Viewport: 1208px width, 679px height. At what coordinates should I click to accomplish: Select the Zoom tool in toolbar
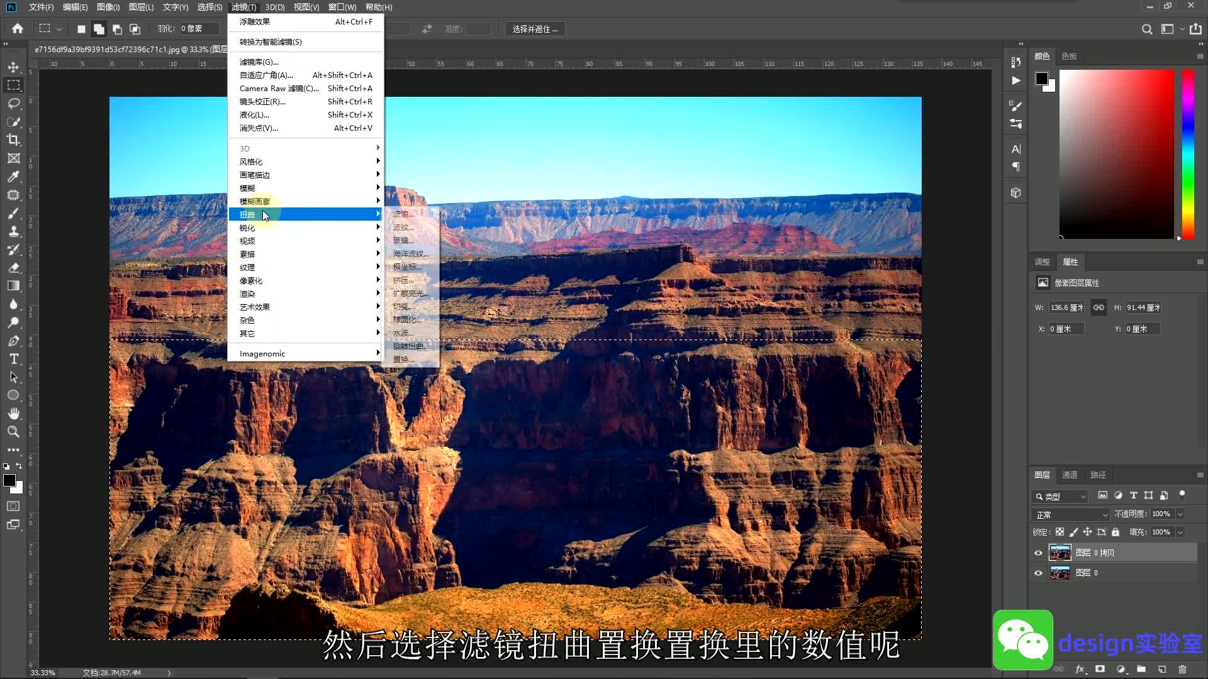[x=13, y=432]
